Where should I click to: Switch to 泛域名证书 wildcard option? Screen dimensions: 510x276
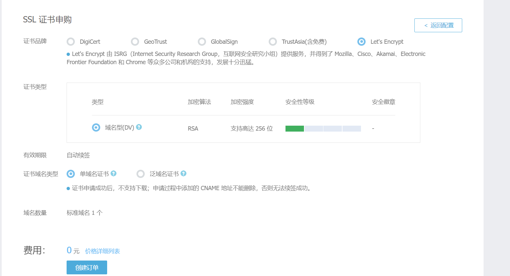click(141, 174)
